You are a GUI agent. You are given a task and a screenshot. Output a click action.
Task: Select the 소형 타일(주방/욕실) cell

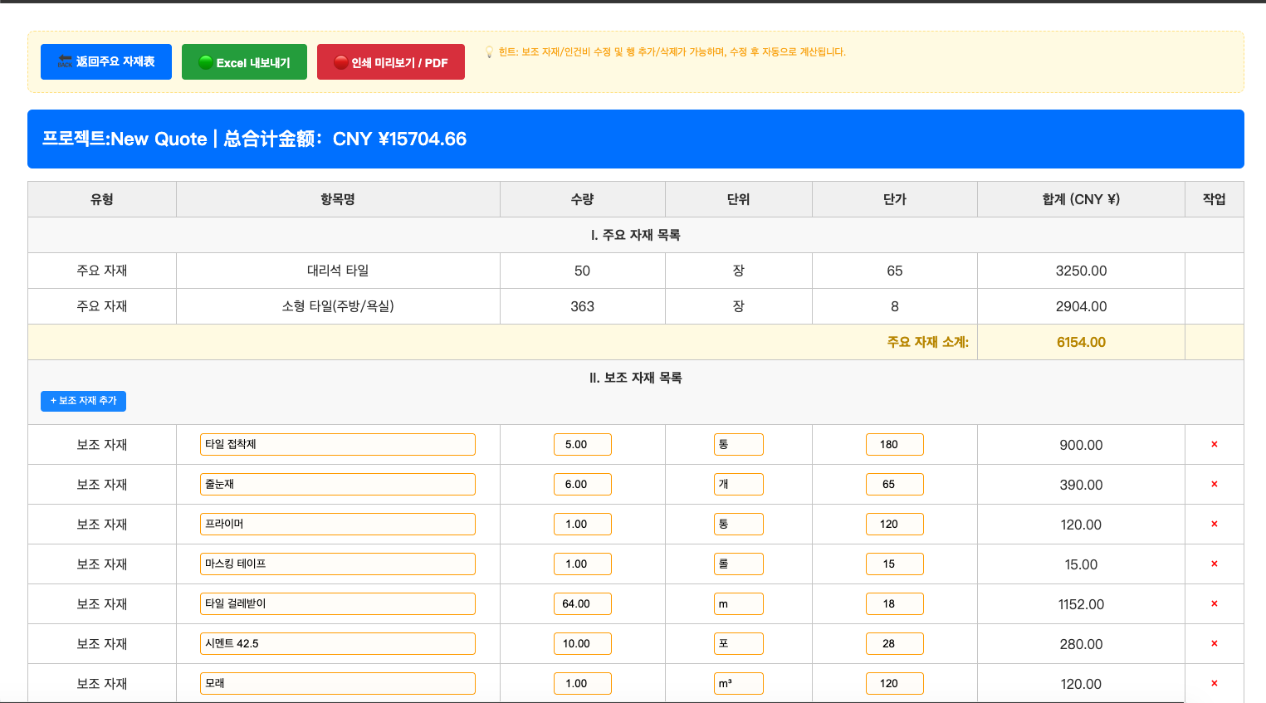coord(338,306)
